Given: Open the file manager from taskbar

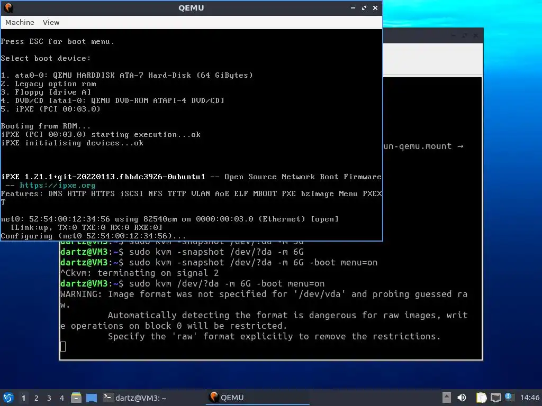Looking at the screenshot, I should tap(76, 398).
